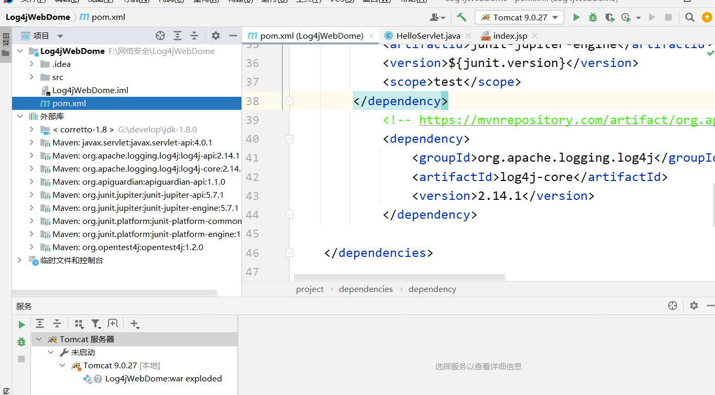Open Search Everywhere with magnifier icon

tap(690, 17)
